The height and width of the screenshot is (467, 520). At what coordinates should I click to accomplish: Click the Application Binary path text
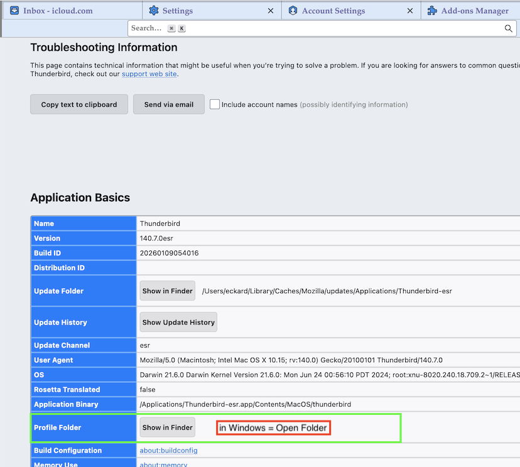(x=246, y=404)
